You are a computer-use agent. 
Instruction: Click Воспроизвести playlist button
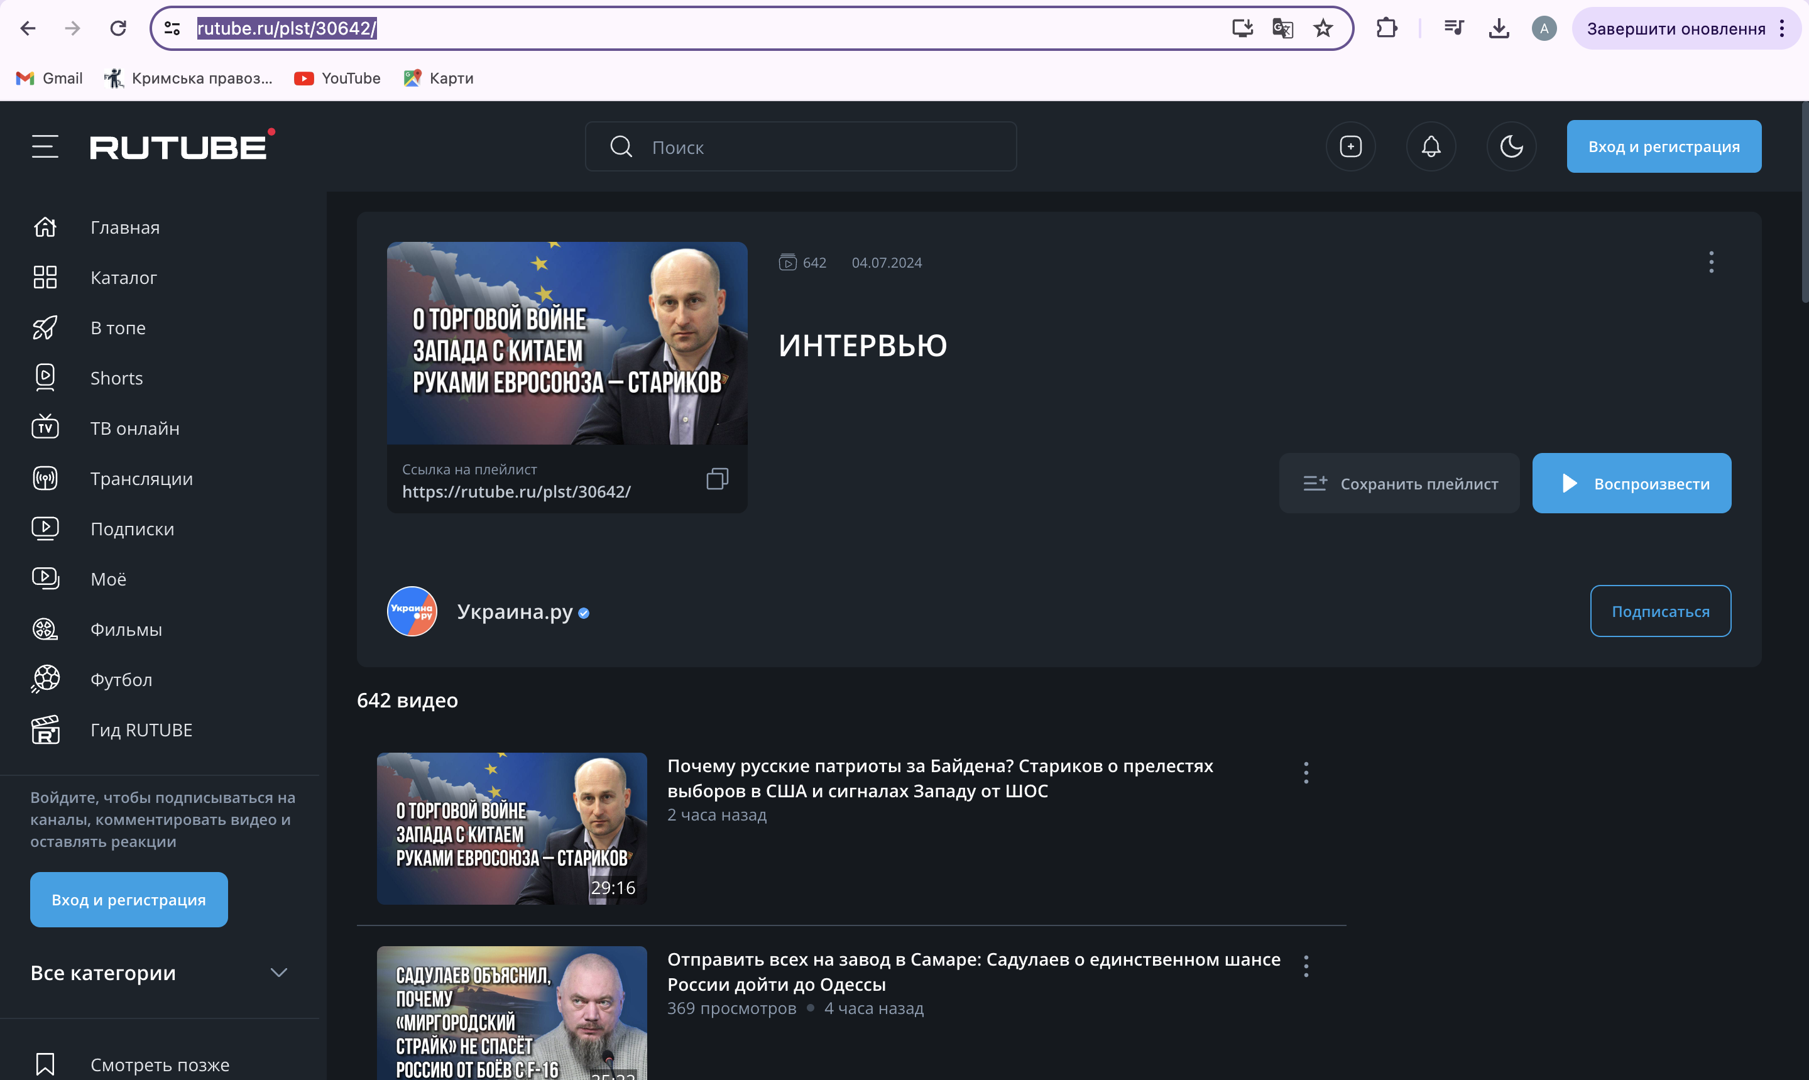pyautogui.click(x=1631, y=483)
